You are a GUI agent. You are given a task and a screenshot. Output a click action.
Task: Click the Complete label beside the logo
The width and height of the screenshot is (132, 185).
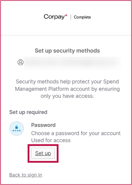click(x=82, y=17)
